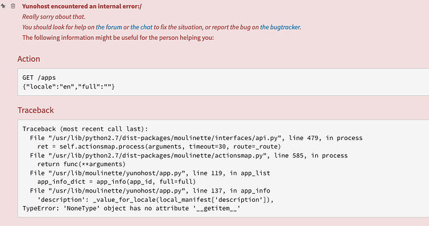Click the pin icon beside the error title
The image size is (429, 226).
click(x=3, y=6)
